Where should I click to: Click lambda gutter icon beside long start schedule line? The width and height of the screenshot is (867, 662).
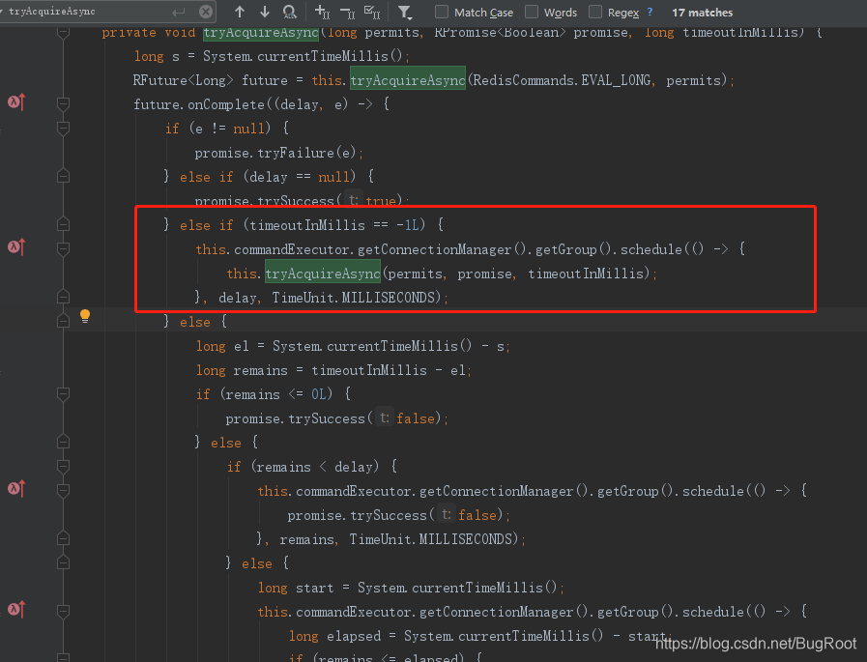tap(16, 609)
